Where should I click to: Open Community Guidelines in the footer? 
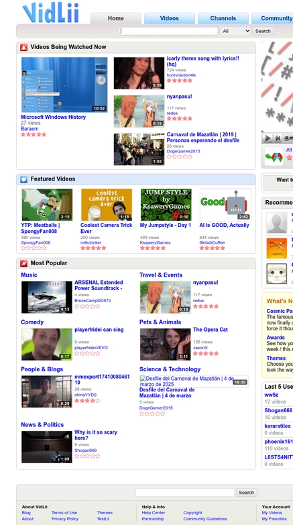(205, 519)
